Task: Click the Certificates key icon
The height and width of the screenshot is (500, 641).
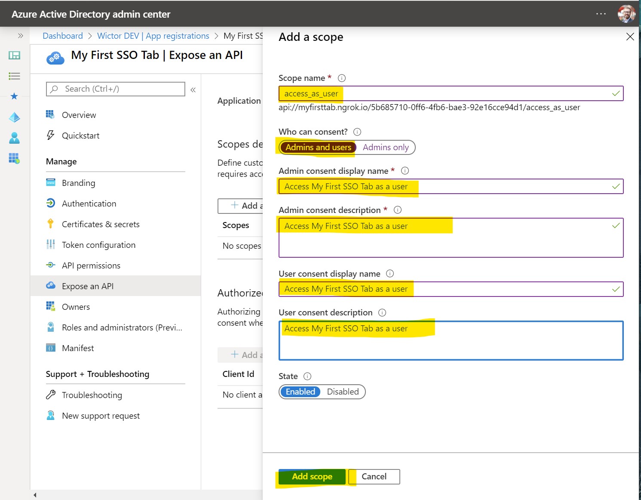Action: [51, 224]
